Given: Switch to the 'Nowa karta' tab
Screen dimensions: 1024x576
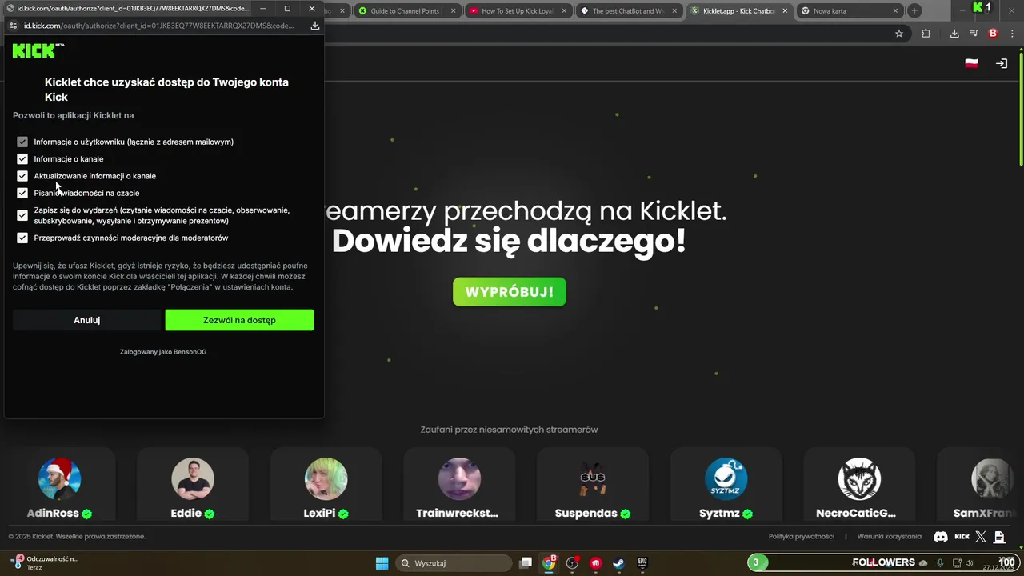Looking at the screenshot, I should click(850, 11).
